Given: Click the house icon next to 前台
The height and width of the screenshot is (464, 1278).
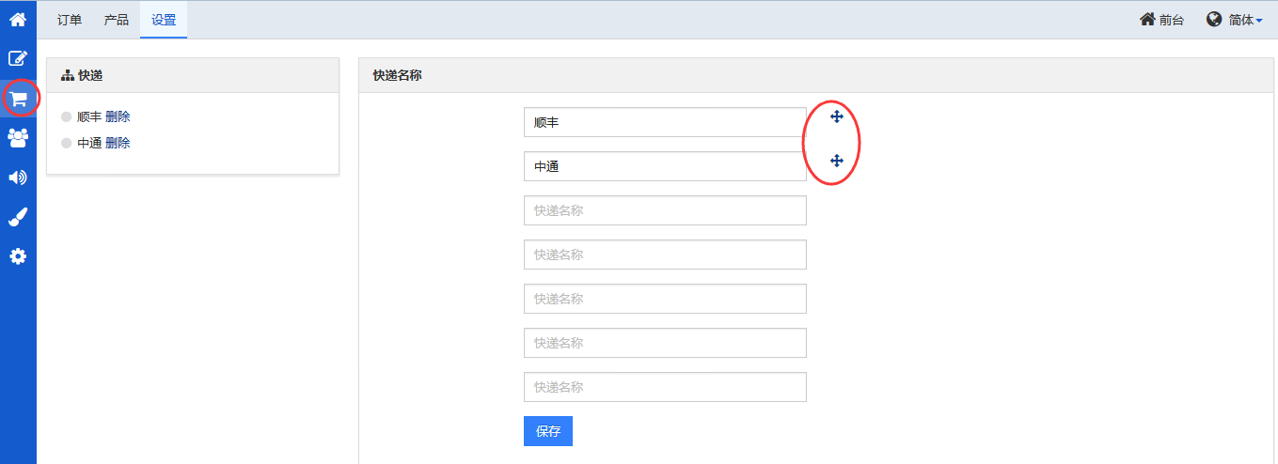Looking at the screenshot, I should (x=1147, y=19).
